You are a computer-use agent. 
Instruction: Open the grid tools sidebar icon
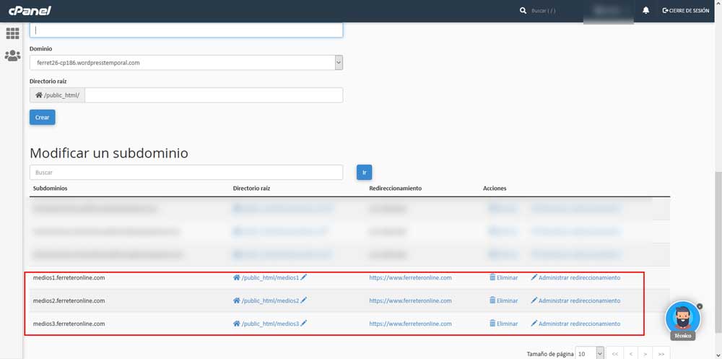pyautogui.click(x=12, y=33)
